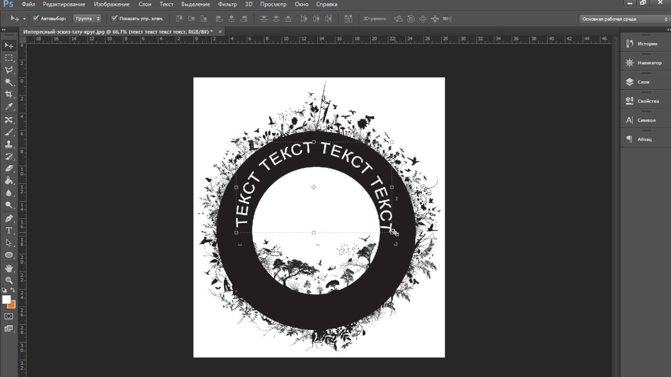Align horizontal centers in options bar

232,19
